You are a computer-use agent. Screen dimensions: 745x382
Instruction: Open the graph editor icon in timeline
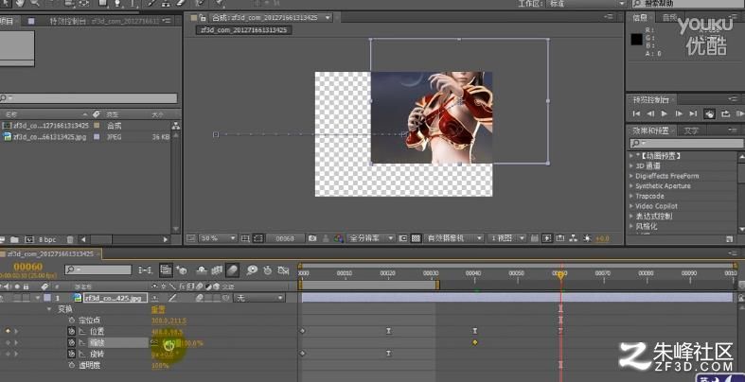point(284,270)
